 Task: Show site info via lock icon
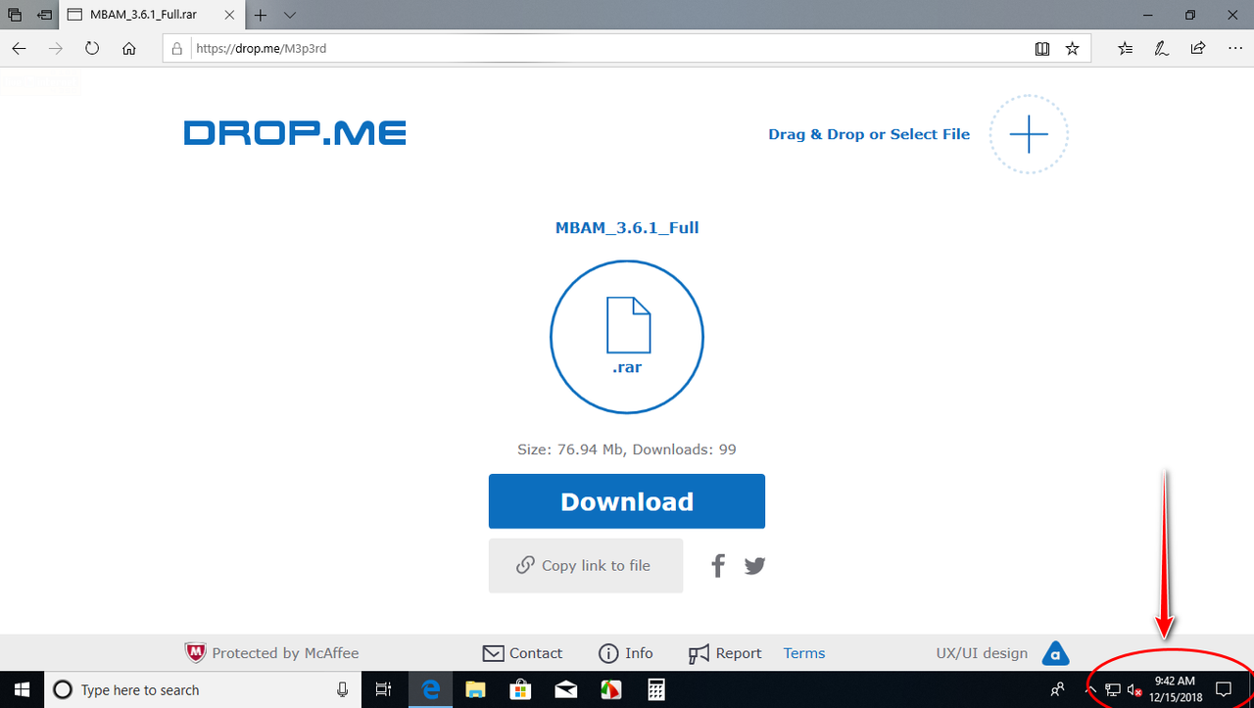[177, 48]
